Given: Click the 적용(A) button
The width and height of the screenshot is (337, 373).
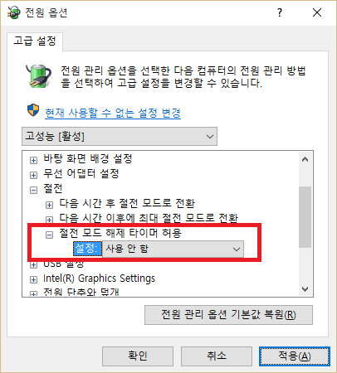Looking at the screenshot, I should click(295, 356).
